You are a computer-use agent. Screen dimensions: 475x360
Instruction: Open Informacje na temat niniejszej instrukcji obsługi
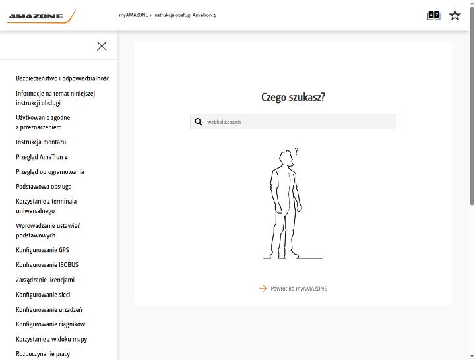[x=55, y=98]
